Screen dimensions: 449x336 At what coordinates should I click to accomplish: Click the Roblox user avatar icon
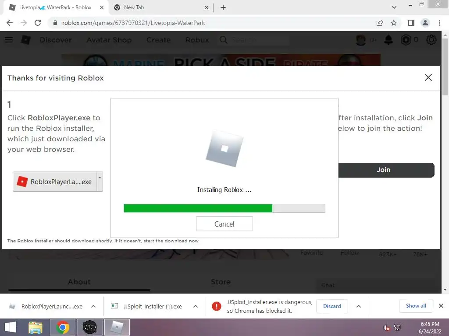(361, 40)
